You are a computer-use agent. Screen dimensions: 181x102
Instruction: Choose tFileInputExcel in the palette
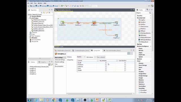144,42
